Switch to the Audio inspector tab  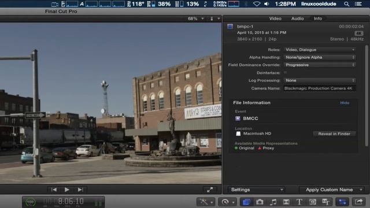[x=297, y=18]
